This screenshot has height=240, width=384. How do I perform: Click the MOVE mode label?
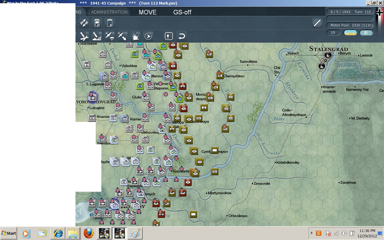[147, 12]
